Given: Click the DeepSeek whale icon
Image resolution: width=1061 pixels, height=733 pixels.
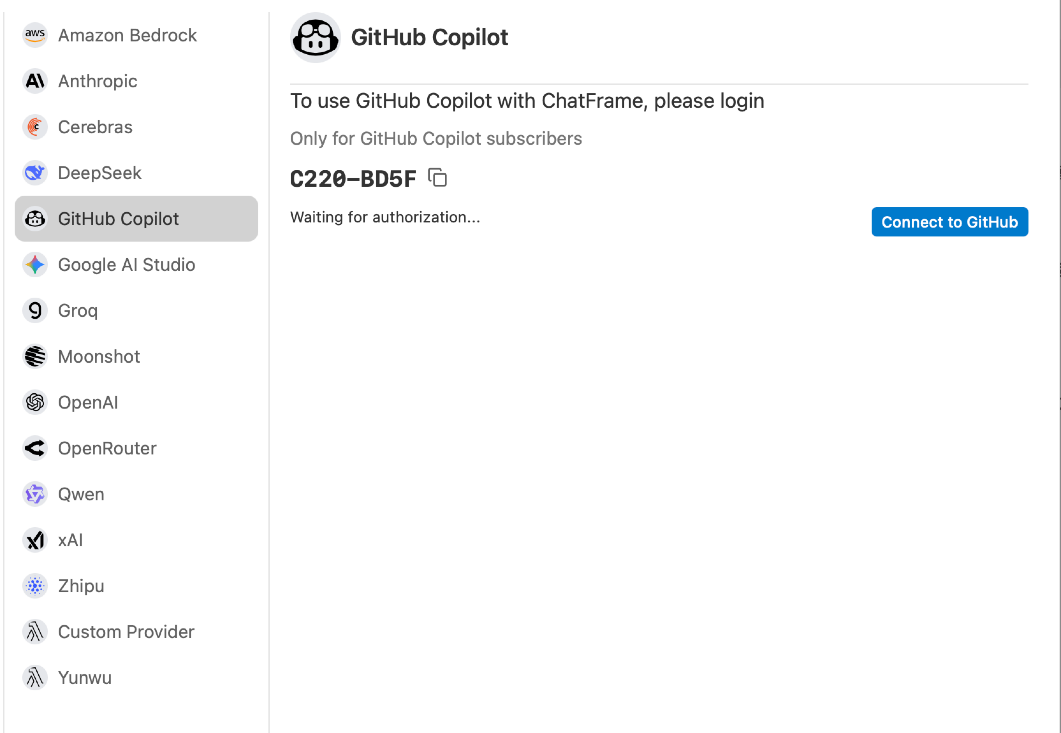Looking at the screenshot, I should coord(34,173).
